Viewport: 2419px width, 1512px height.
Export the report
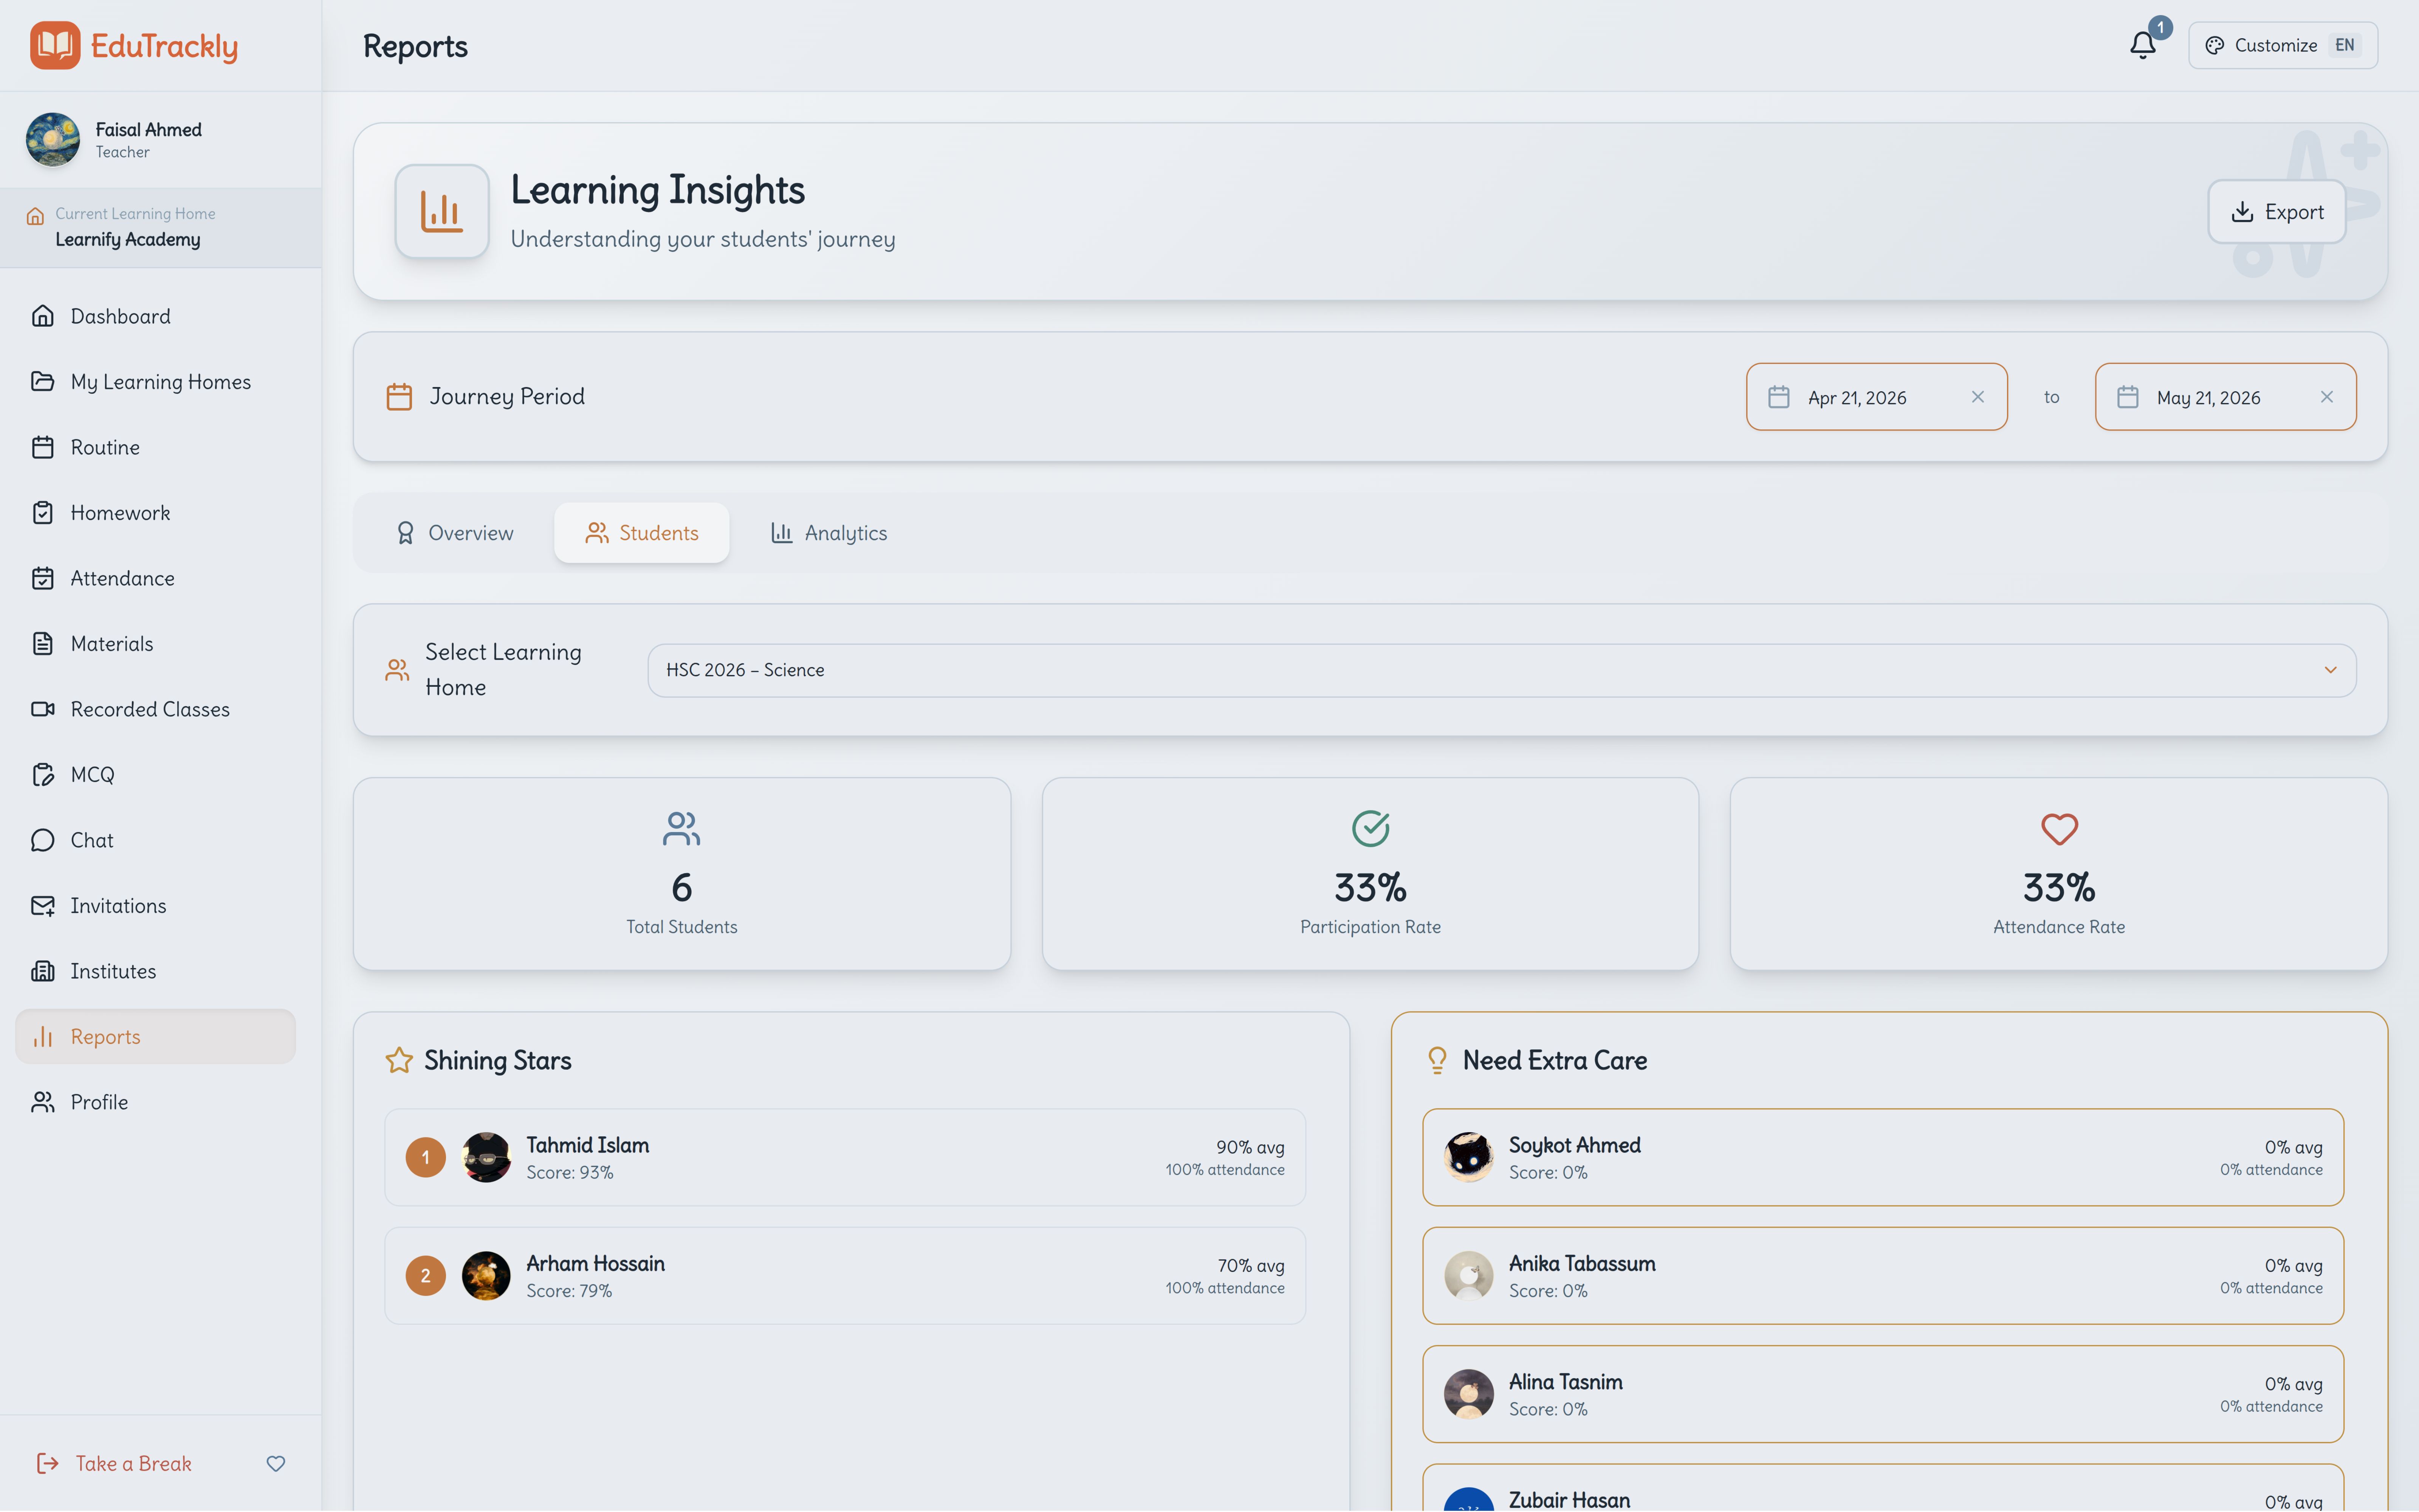[2276, 212]
